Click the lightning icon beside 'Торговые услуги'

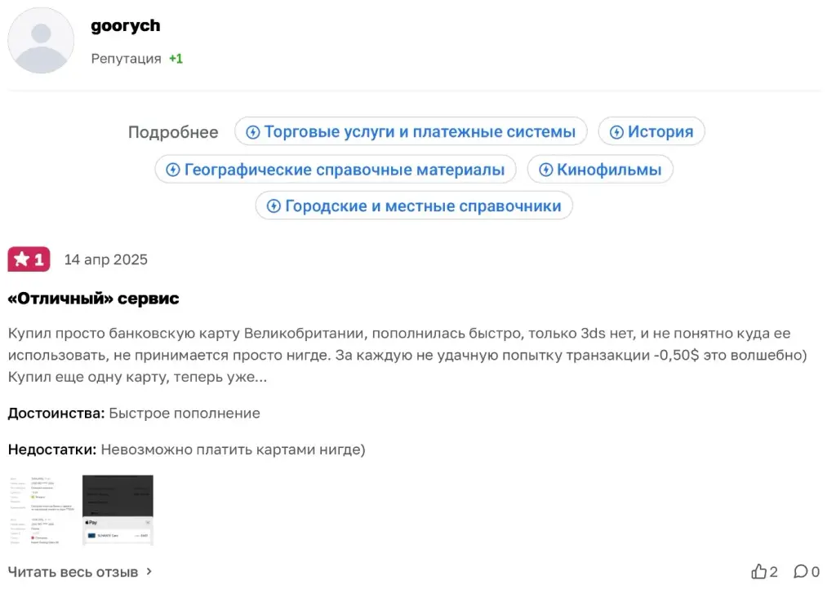pyautogui.click(x=253, y=132)
